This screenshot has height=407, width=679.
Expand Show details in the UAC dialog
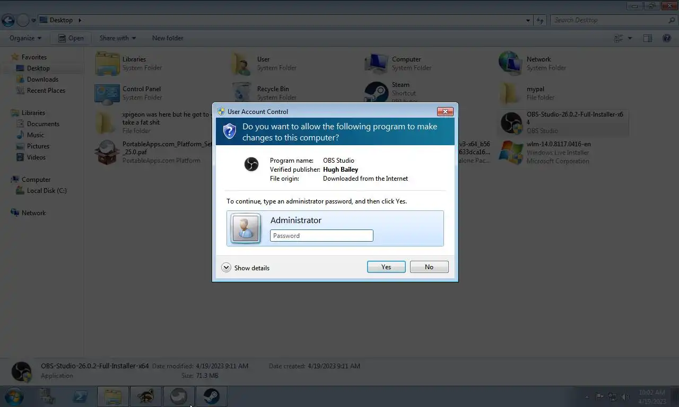click(x=246, y=268)
